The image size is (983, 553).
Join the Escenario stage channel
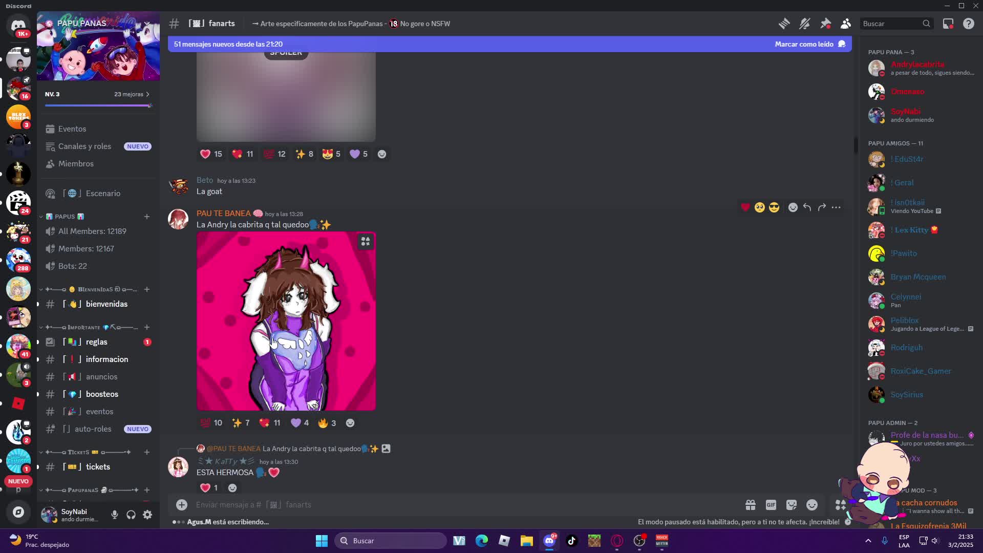pos(98,194)
